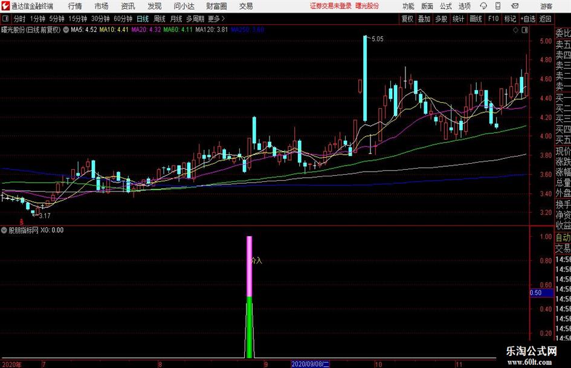The width and height of the screenshot is (571, 368).
Task: Open the 行情 menu
Action: click(x=75, y=6)
